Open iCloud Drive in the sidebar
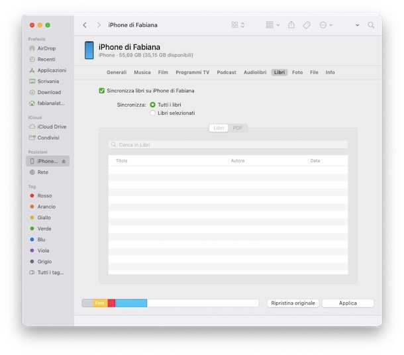Viewport: 404px width, 355px height. (48, 127)
